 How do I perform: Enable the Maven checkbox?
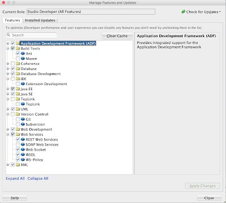(18, 59)
